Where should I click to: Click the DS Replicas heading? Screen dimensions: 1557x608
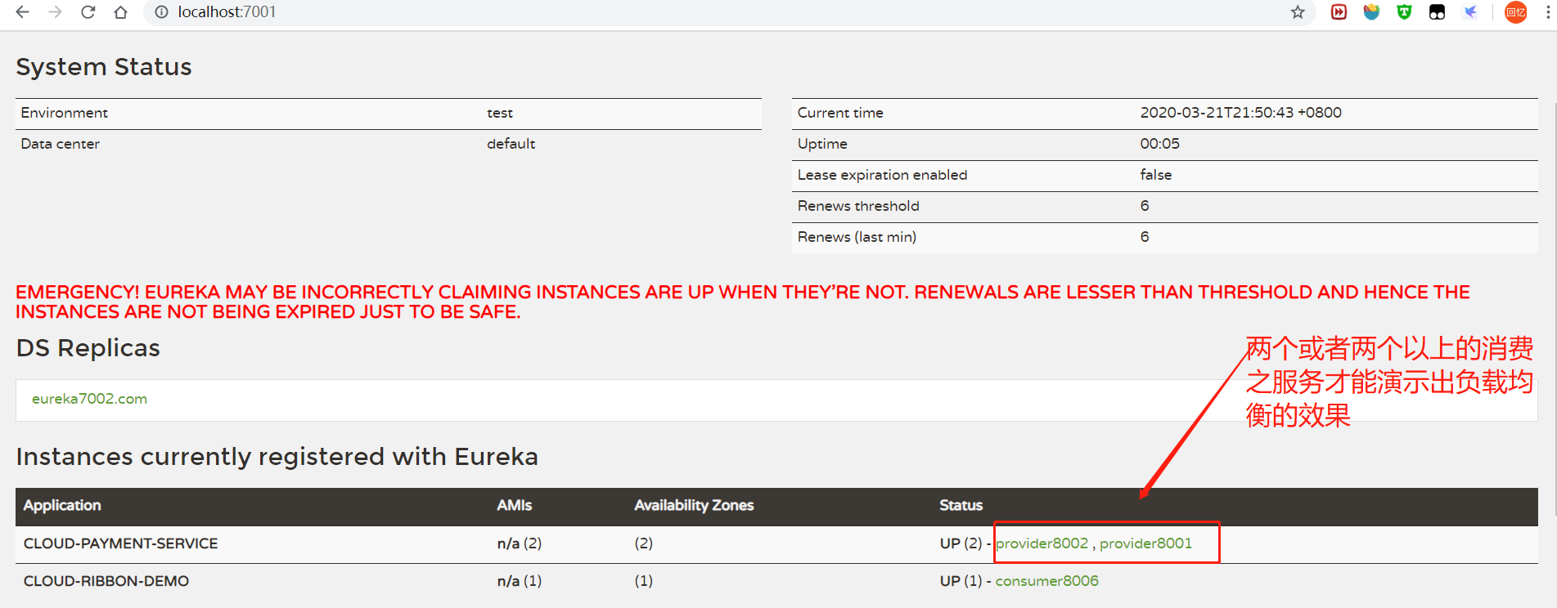88,348
